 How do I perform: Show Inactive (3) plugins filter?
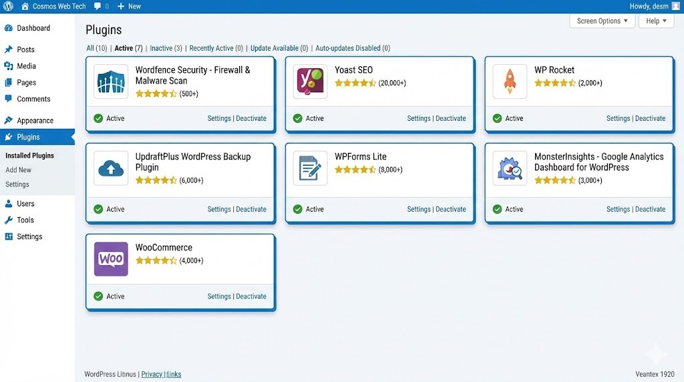166,48
